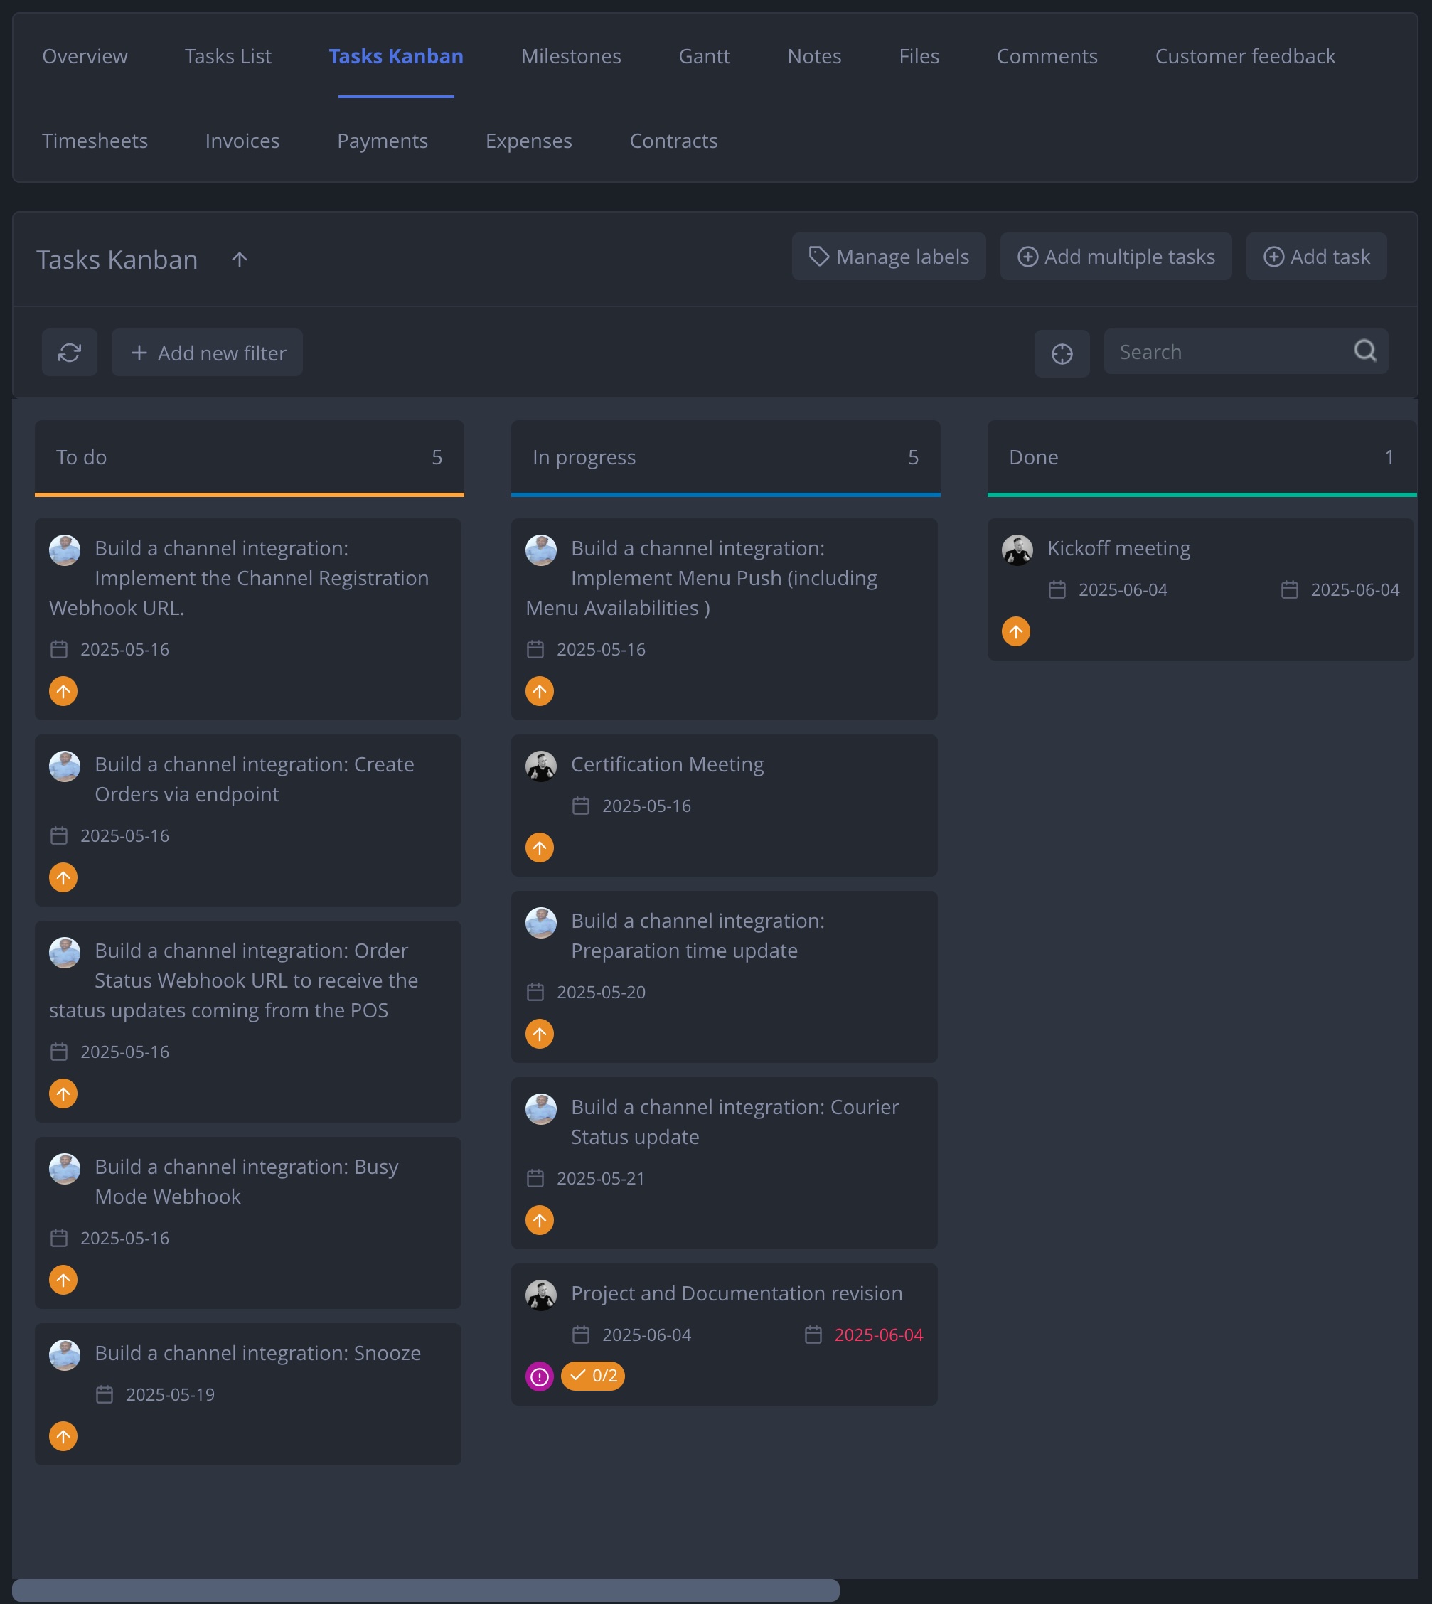Click the warning icon on Project and Documentation revision
The image size is (1432, 1604).
(539, 1376)
